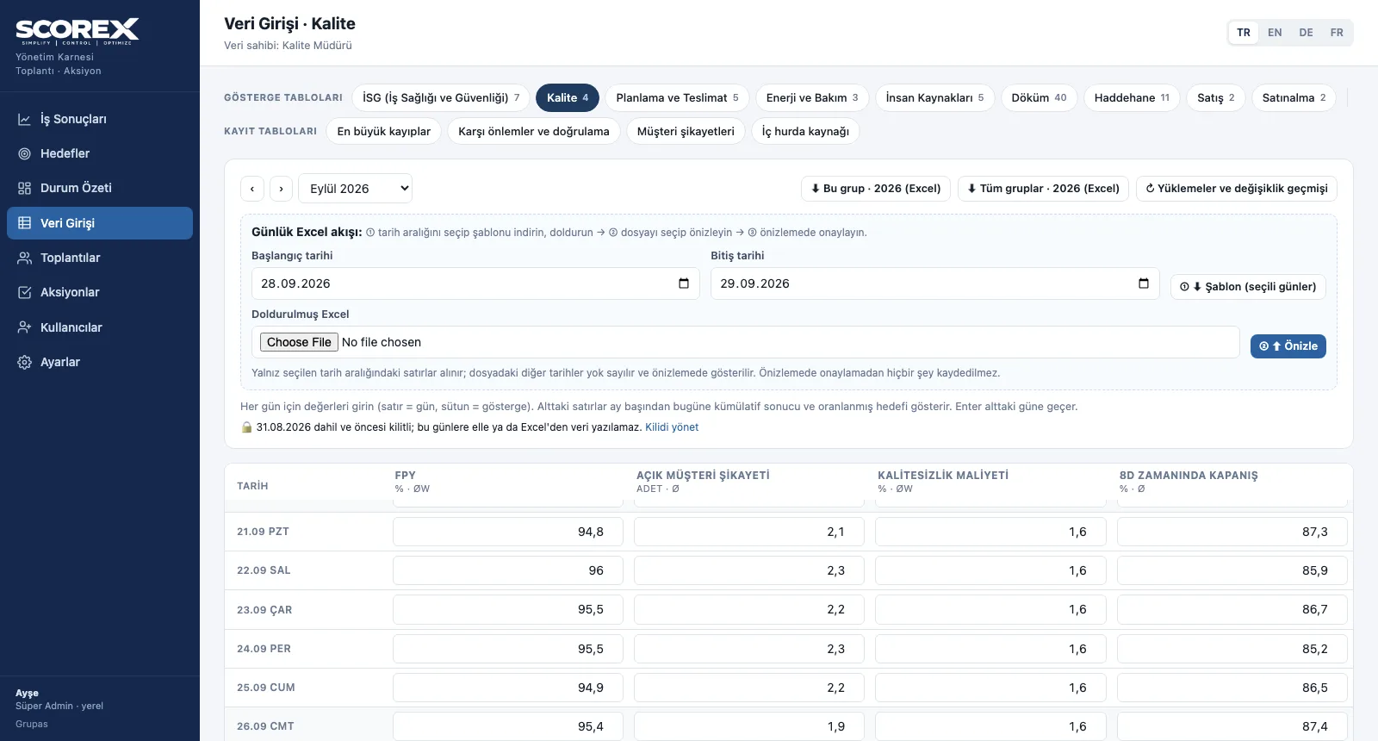Open the Eylül 2026 month dropdown
The image size is (1378, 741).
pyautogui.click(x=355, y=189)
